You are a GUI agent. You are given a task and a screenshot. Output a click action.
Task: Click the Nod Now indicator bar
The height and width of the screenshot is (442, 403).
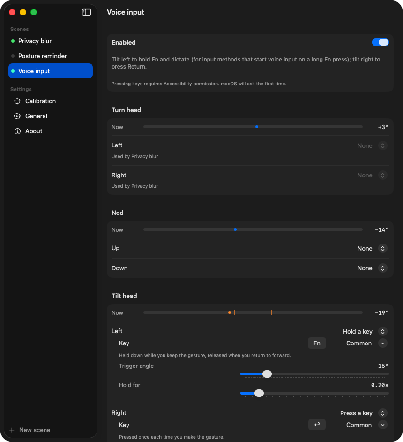(x=253, y=229)
